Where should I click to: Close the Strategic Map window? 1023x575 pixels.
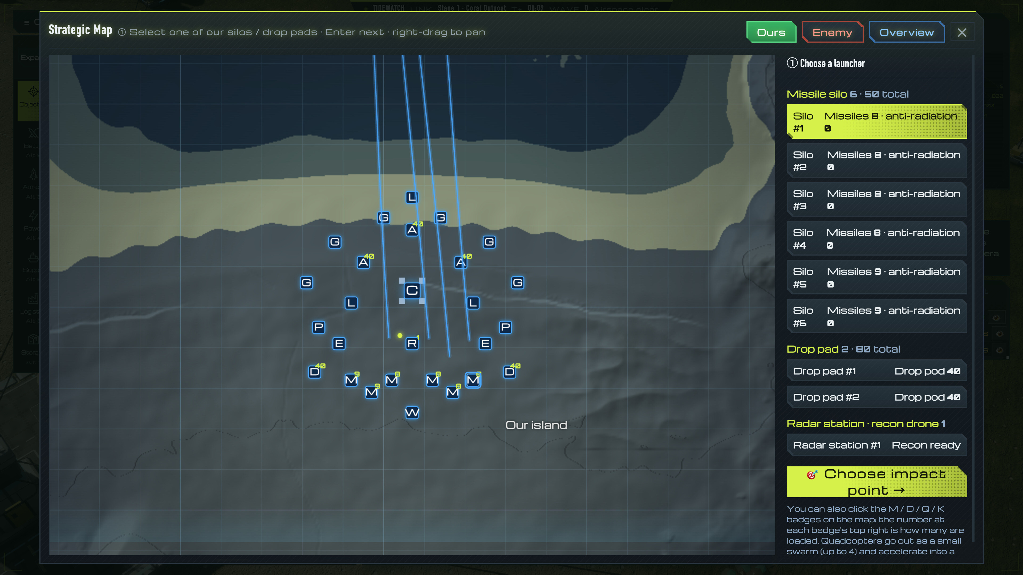[x=962, y=32]
